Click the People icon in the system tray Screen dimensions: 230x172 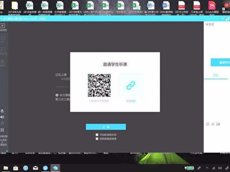[x=199, y=168]
